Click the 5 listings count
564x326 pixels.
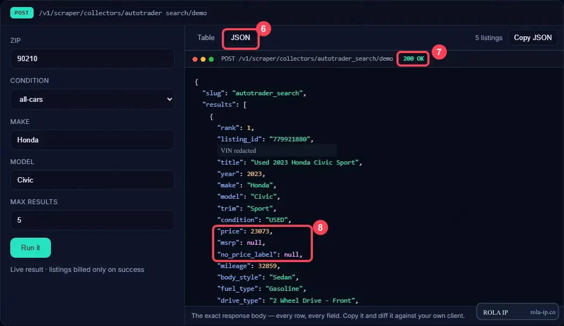click(x=489, y=38)
